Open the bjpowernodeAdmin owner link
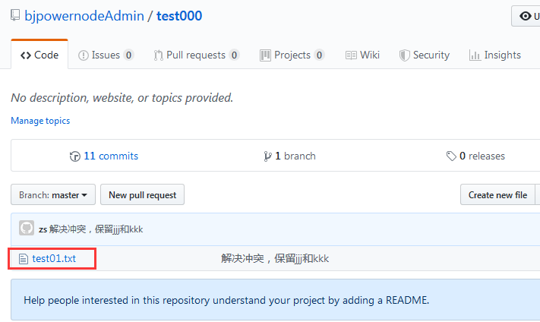 pos(84,16)
